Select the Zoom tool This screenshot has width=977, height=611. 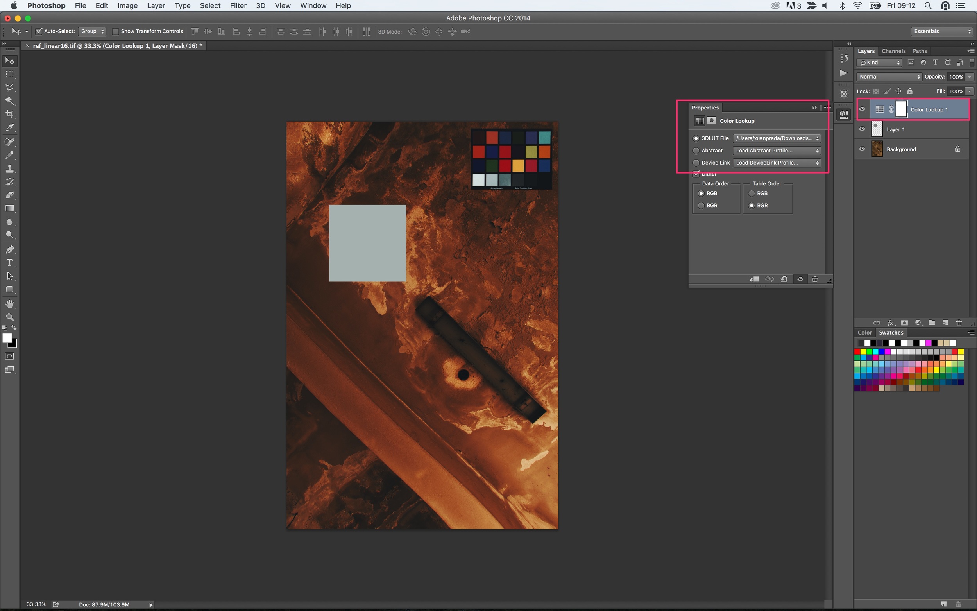[x=10, y=317]
